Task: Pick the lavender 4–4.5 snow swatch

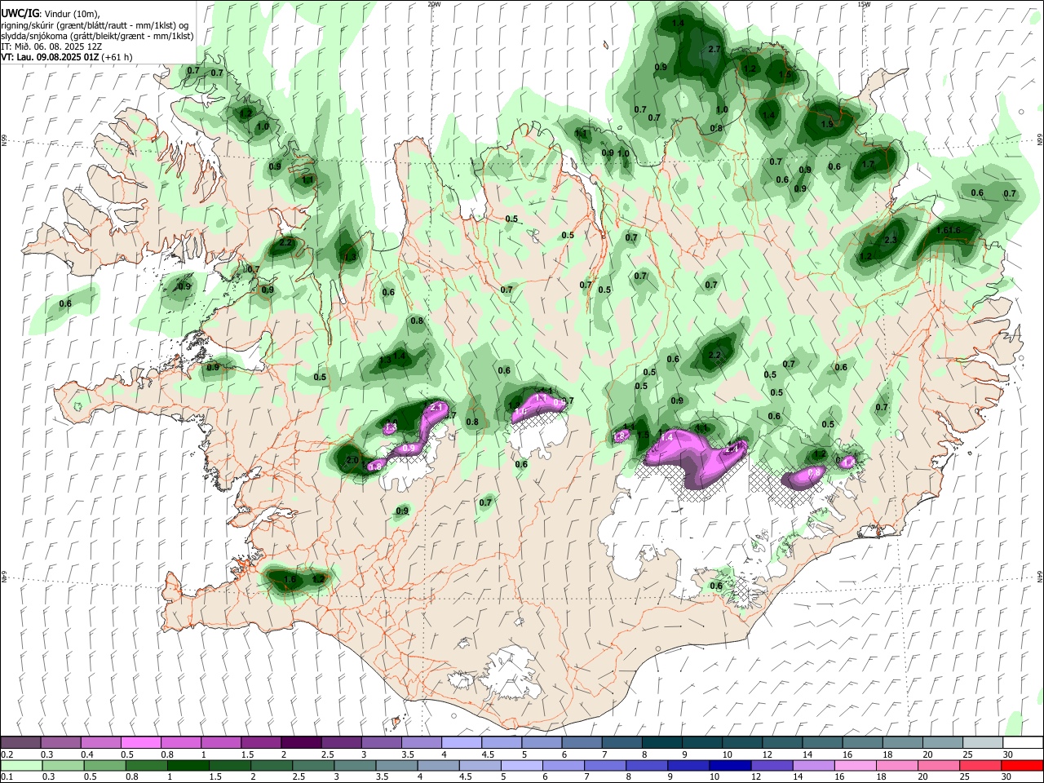Action: pyautogui.click(x=462, y=742)
